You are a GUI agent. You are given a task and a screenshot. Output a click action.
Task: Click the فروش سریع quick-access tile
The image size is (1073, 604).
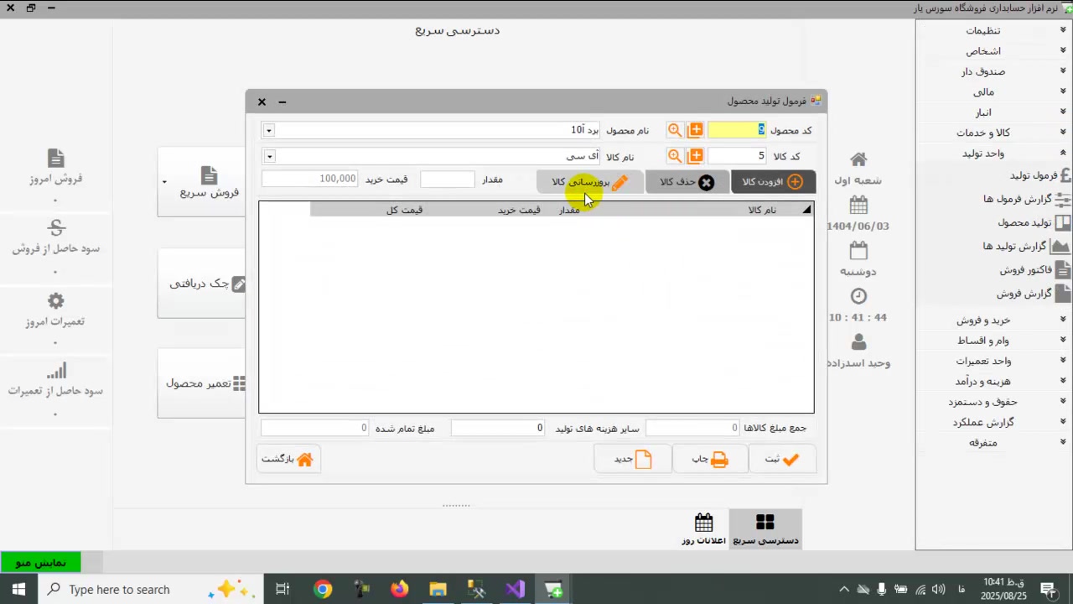[x=201, y=182]
